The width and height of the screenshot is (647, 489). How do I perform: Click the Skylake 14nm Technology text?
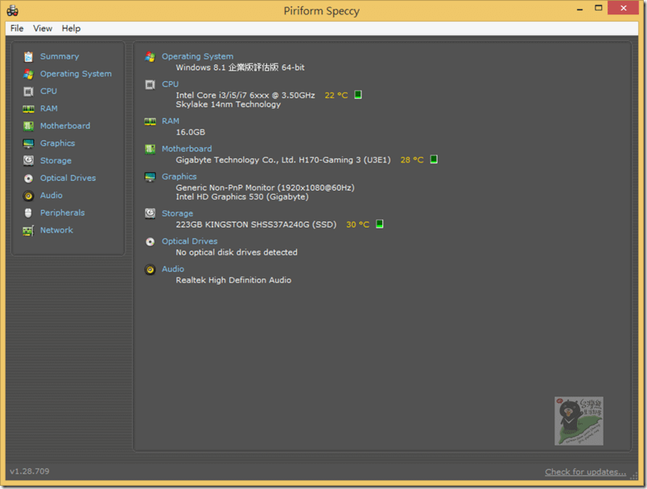pos(229,105)
